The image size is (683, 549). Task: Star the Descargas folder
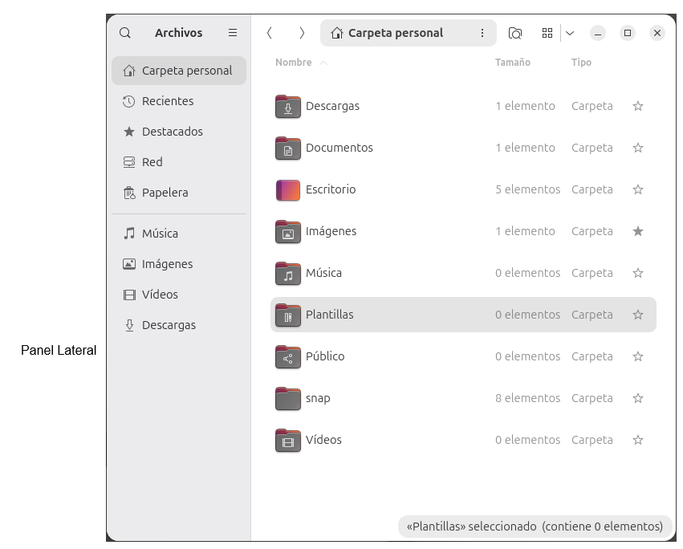pyautogui.click(x=638, y=106)
